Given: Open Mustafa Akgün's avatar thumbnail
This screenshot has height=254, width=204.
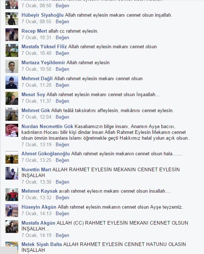Looking at the screenshot, I should point(12,226).
